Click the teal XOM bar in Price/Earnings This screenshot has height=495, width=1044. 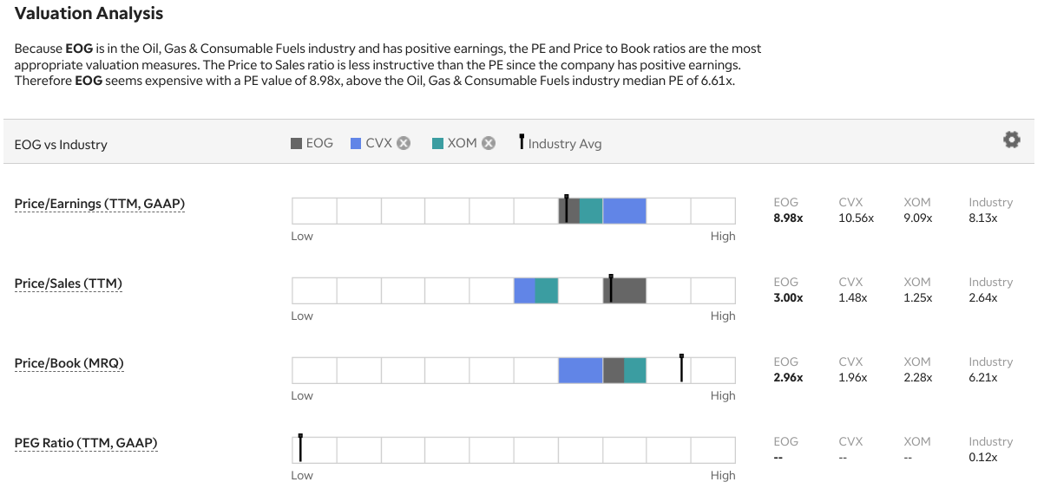pyautogui.click(x=591, y=211)
